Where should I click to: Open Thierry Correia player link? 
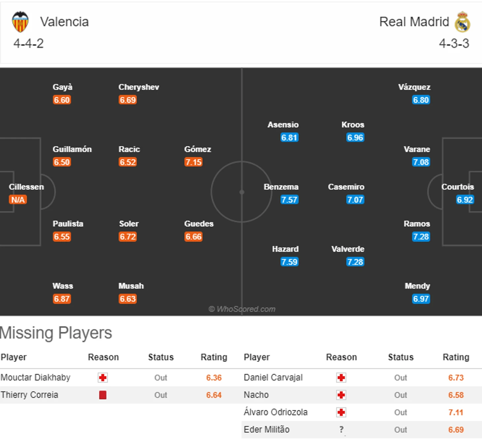pos(29,395)
